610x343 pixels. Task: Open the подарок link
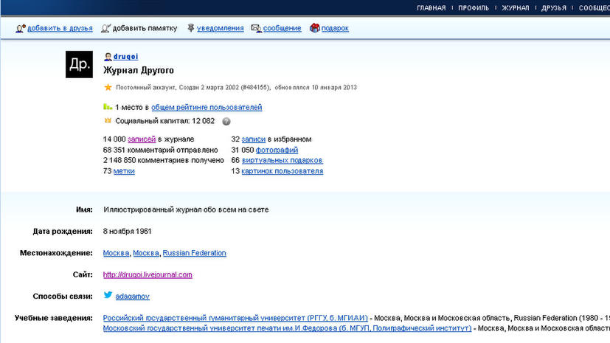pos(335,28)
